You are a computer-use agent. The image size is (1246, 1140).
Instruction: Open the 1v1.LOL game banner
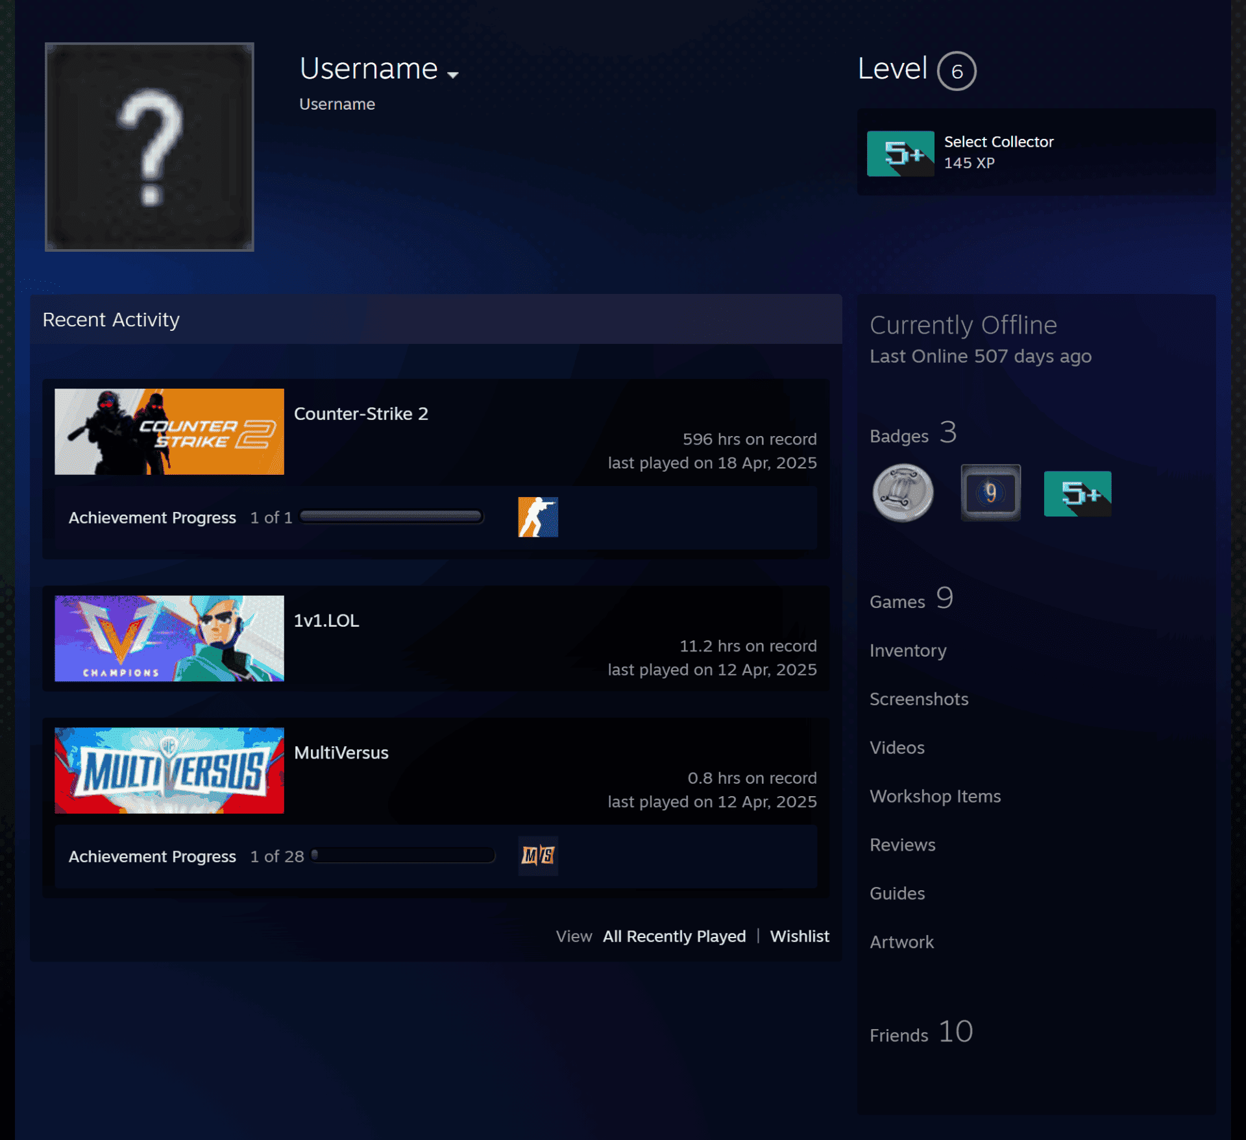(169, 638)
